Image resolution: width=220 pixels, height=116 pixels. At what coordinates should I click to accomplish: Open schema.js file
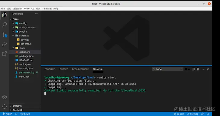pos(25,44)
